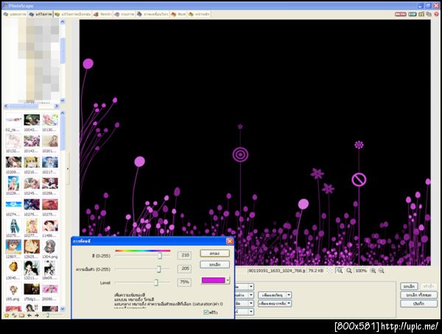Click the red pill-shaped icon at top right

[x=401, y=14]
